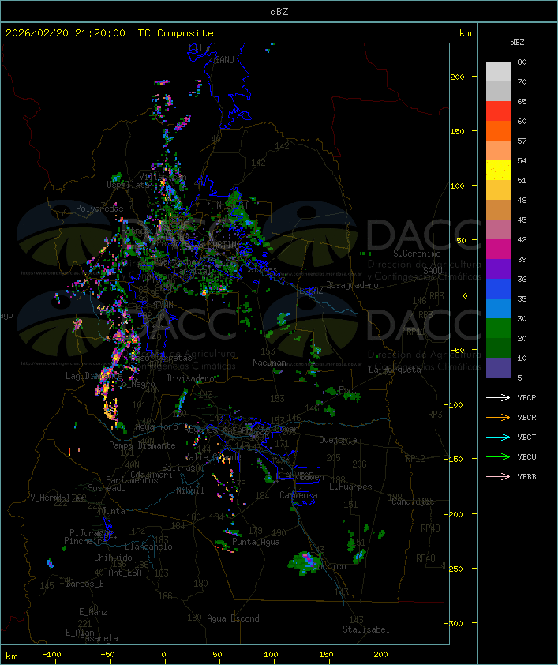The image size is (558, 665).
Task: Click the Llancanelo place label
Action: coord(148,547)
